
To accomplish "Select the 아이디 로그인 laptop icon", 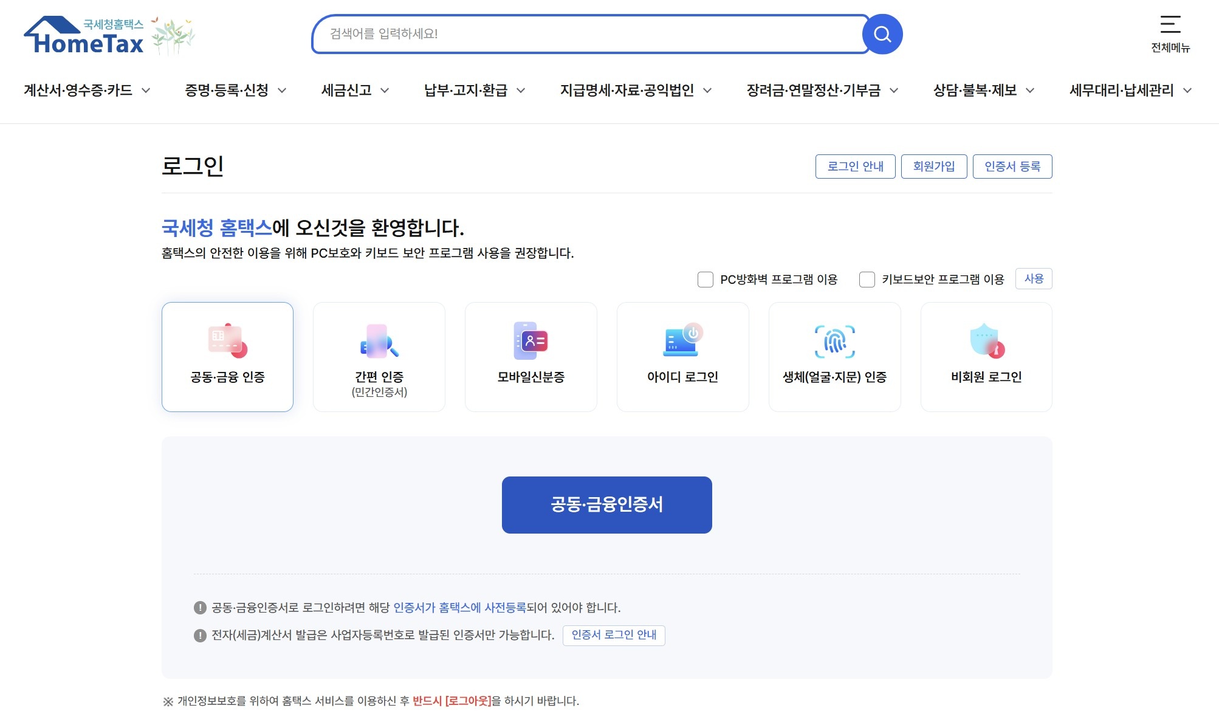I will click(x=683, y=340).
